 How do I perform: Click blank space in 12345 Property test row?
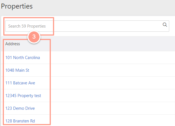point(112,96)
